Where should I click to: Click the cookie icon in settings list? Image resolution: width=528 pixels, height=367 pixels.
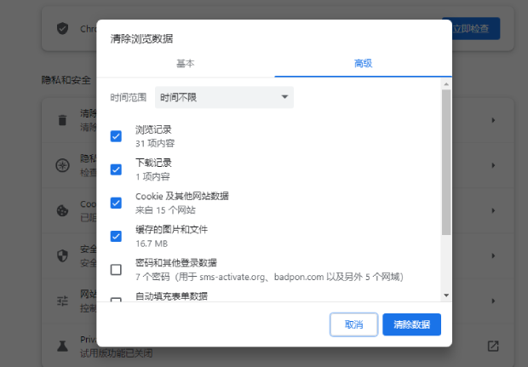(62, 209)
